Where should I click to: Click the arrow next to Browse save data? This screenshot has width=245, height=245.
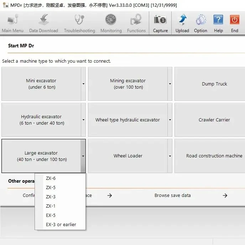tap(225, 196)
